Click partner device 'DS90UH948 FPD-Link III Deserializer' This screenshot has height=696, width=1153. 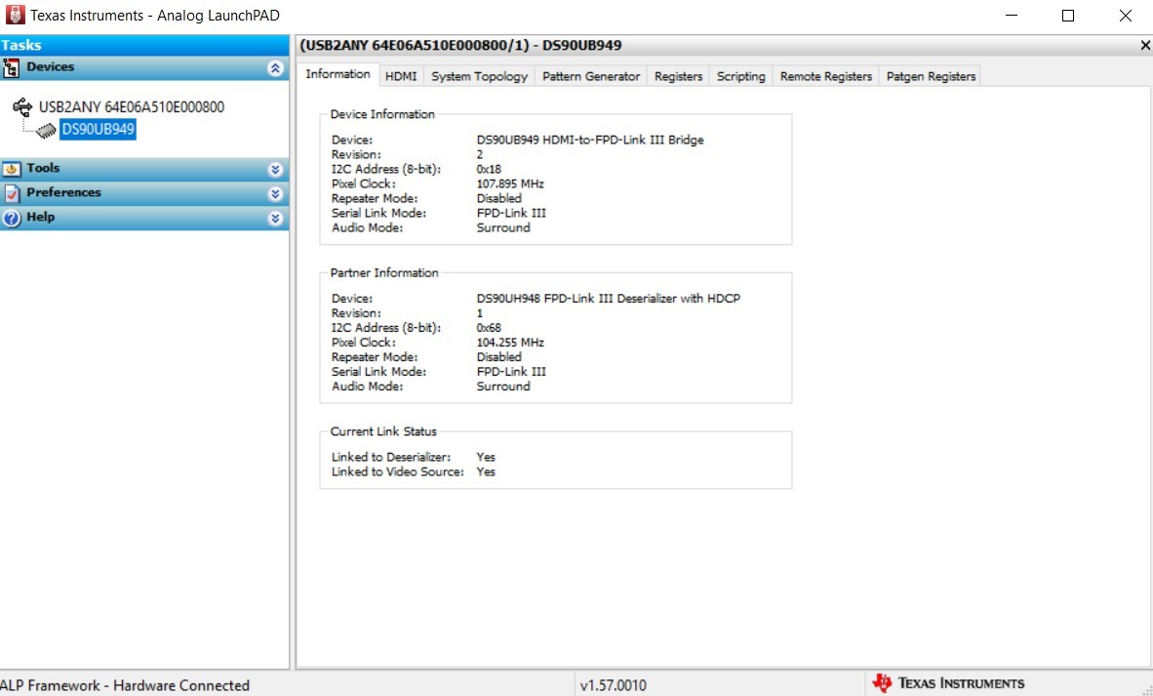(608, 299)
